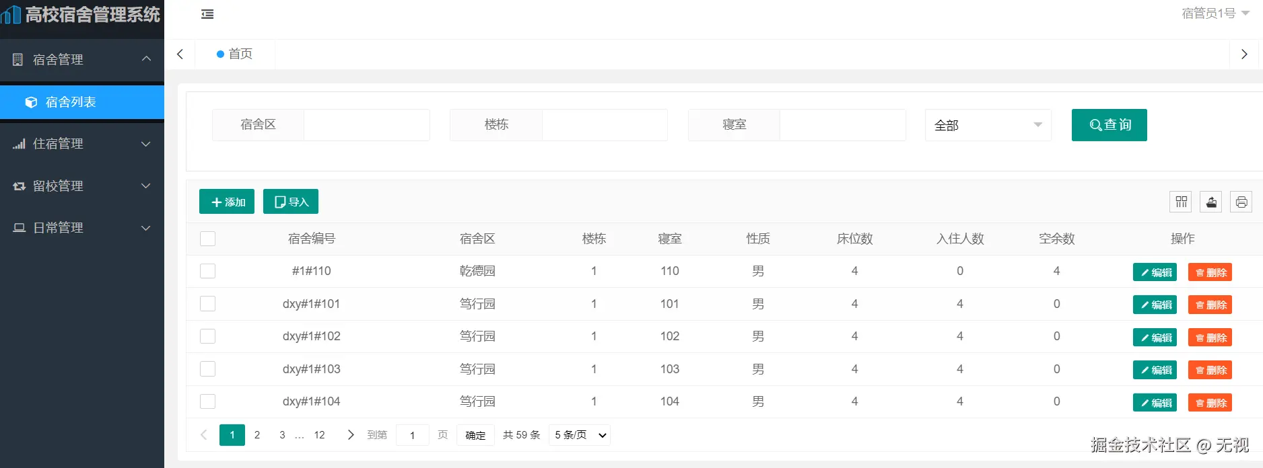
Task: Click the 宿舍编号 column header
Action: 312,239
